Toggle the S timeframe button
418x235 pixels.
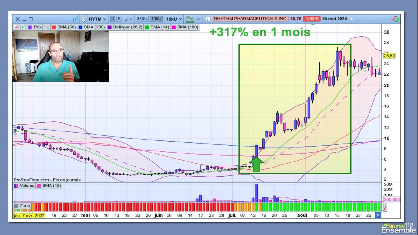[119, 19]
